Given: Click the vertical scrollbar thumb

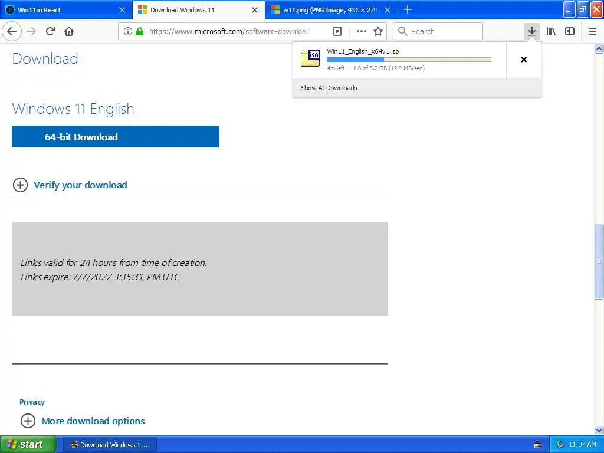Looking at the screenshot, I should click(599, 261).
